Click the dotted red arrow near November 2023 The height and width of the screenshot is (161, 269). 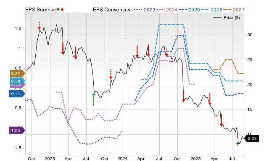[x=111, y=74]
